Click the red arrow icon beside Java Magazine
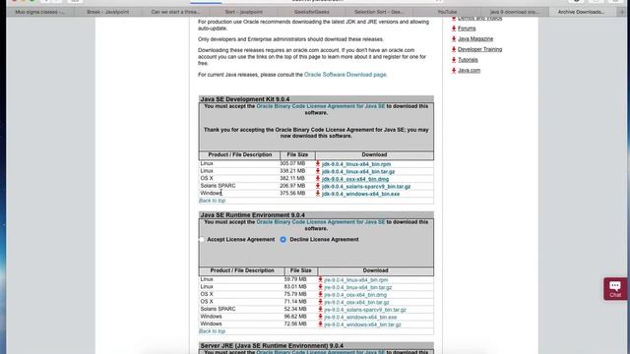This screenshot has width=630, height=354. point(454,39)
